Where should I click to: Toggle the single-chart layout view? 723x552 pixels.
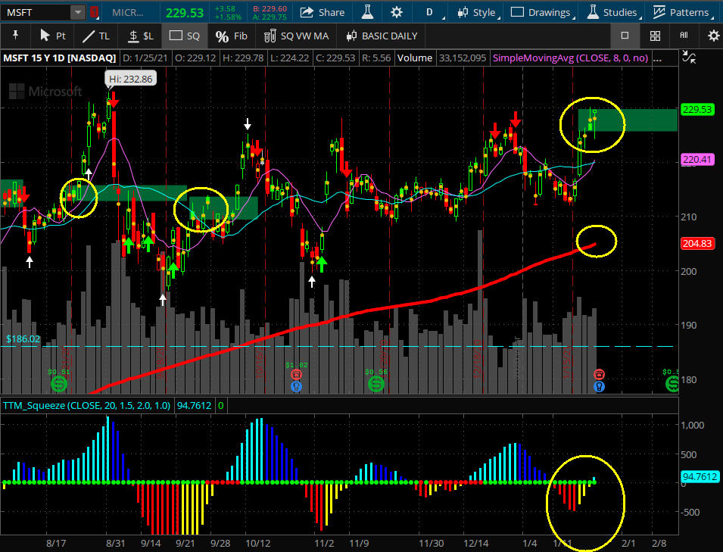[625, 36]
